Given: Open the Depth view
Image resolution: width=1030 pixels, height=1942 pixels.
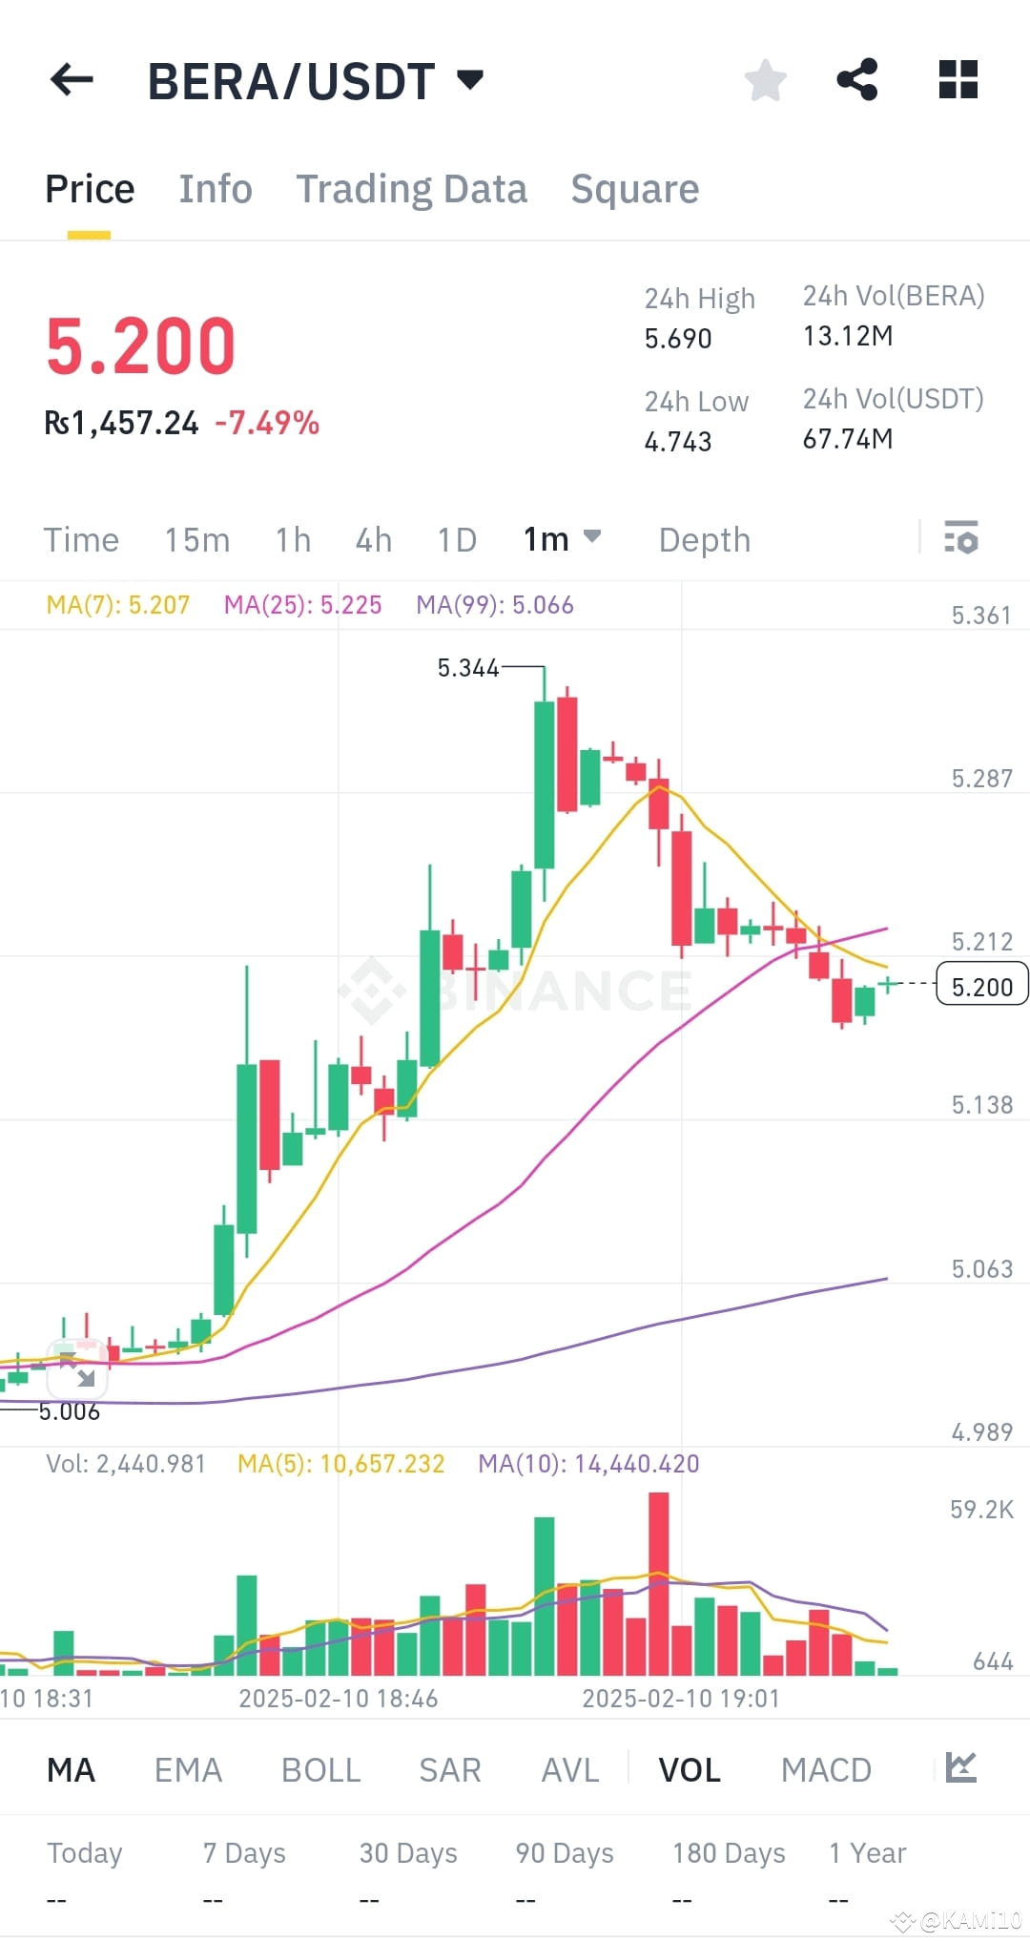Looking at the screenshot, I should pos(704,539).
